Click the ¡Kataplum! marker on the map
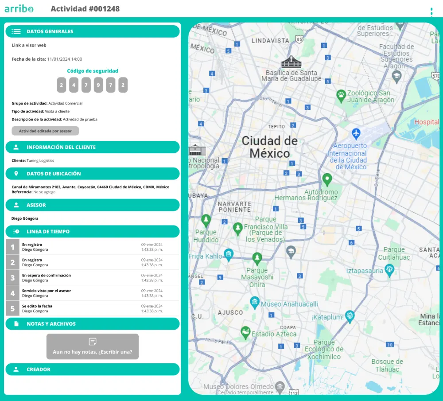Image resolution: width=443 pixels, height=401 pixels. point(350,317)
